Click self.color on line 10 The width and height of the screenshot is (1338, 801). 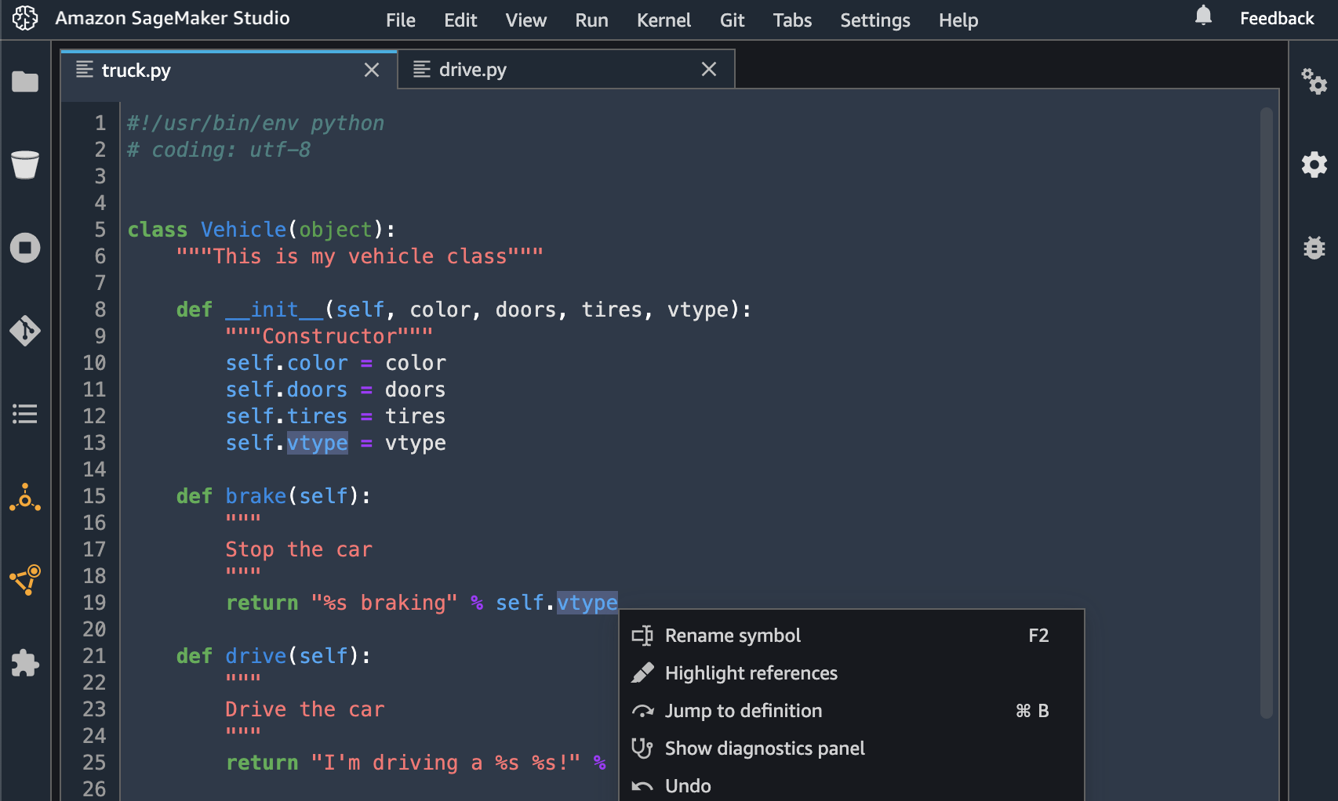tap(286, 363)
